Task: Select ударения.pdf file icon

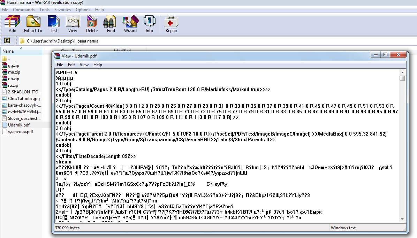Action: 4,132
